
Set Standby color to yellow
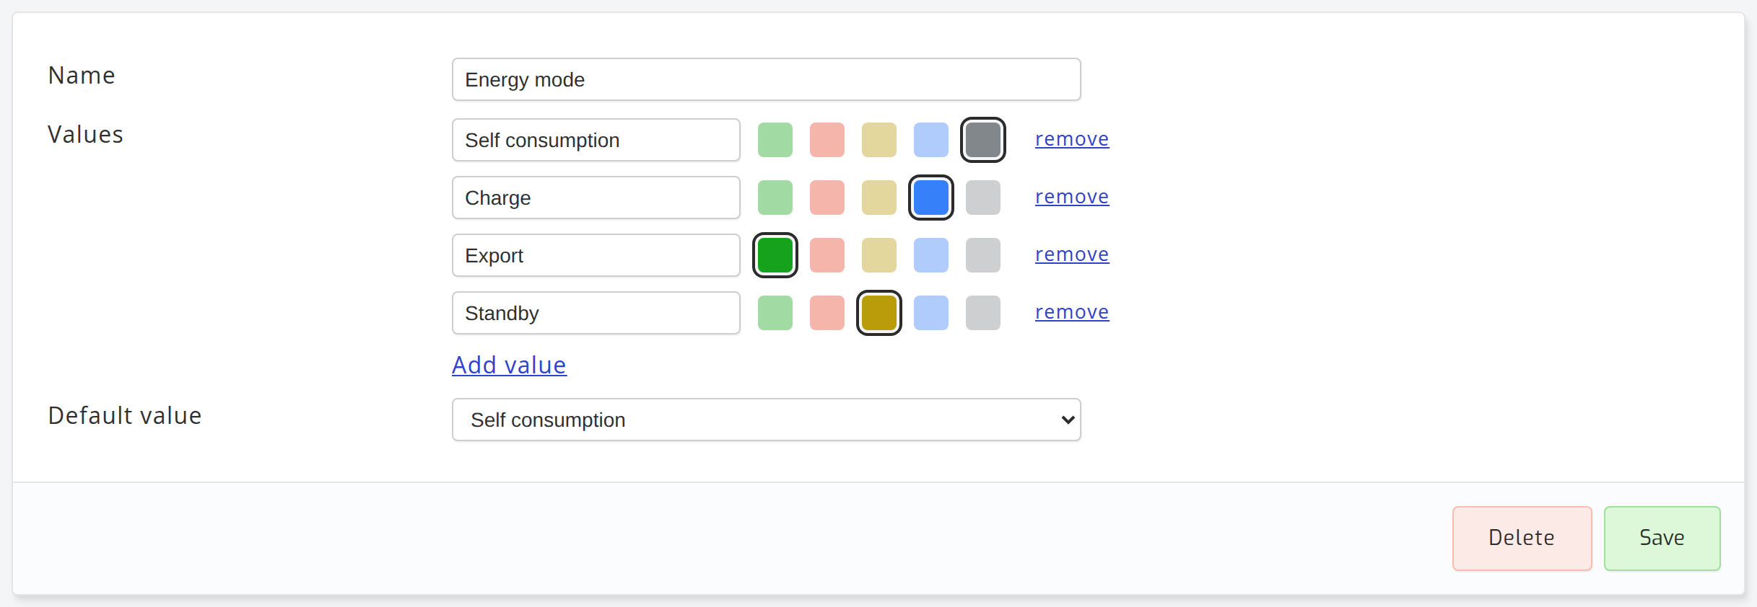[x=879, y=313]
